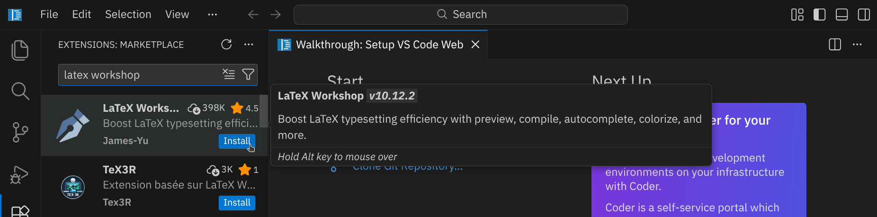Customize the editor layout
This screenshot has width=877, height=217.
[797, 15]
